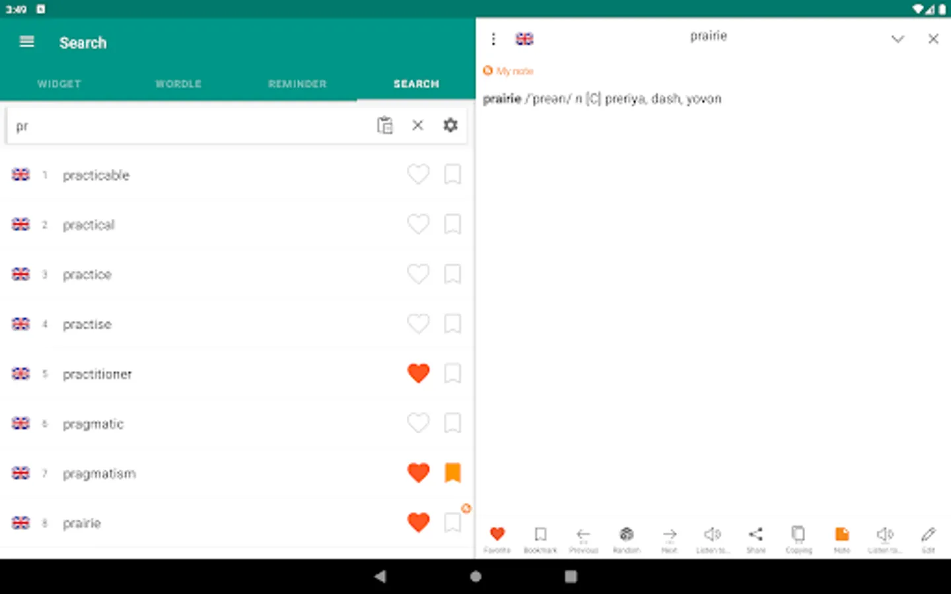Favorite the word practicable
951x594 pixels.
click(x=418, y=174)
